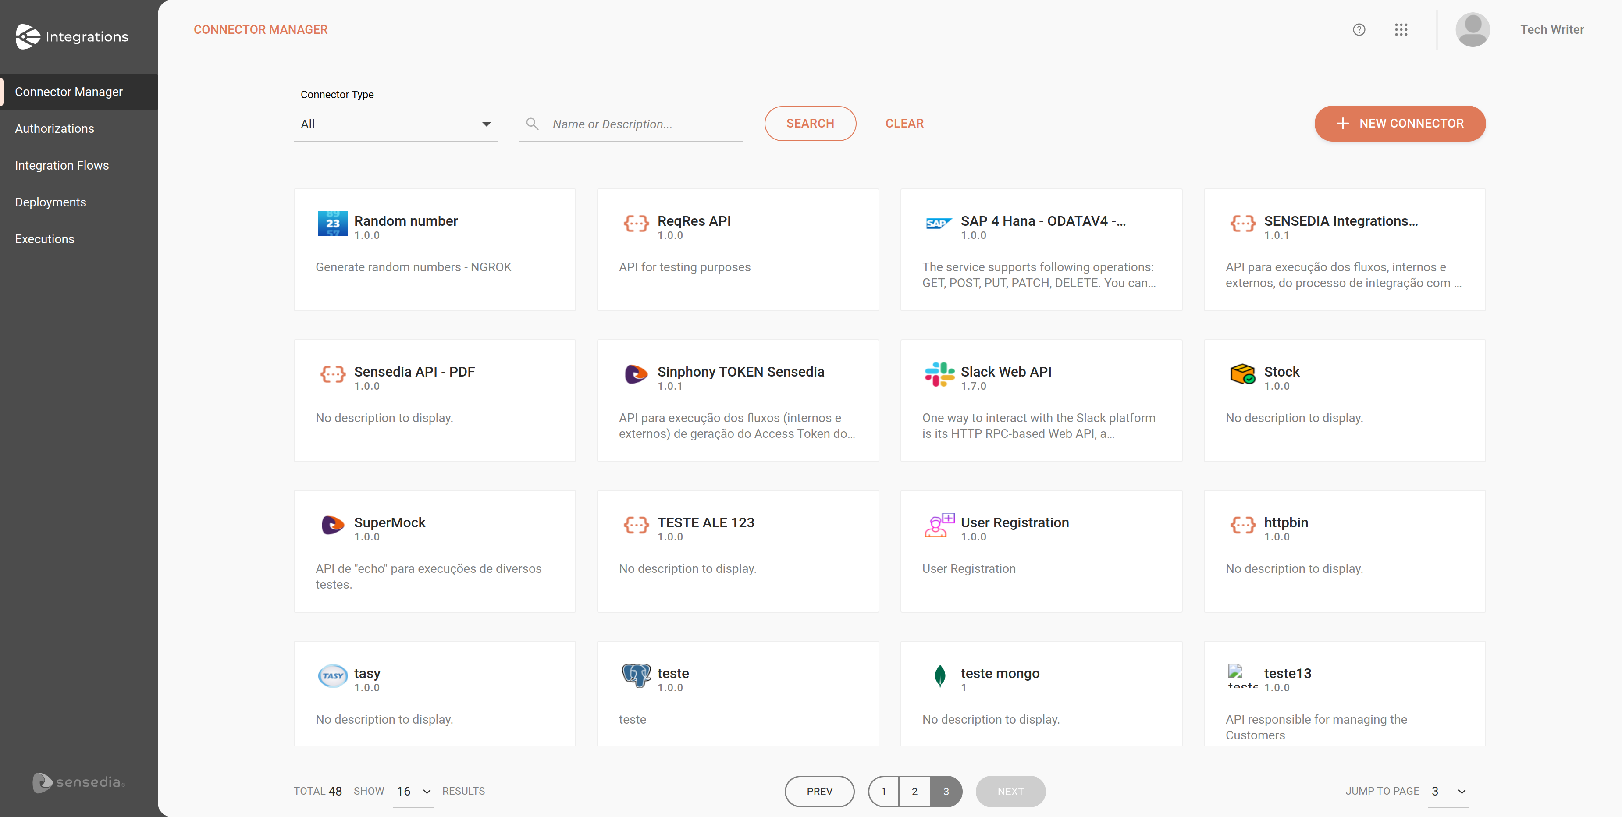This screenshot has height=817, width=1622.
Task: Click the User Registration icon
Action: click(939, 525)
